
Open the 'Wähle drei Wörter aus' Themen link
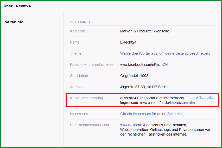165,54
